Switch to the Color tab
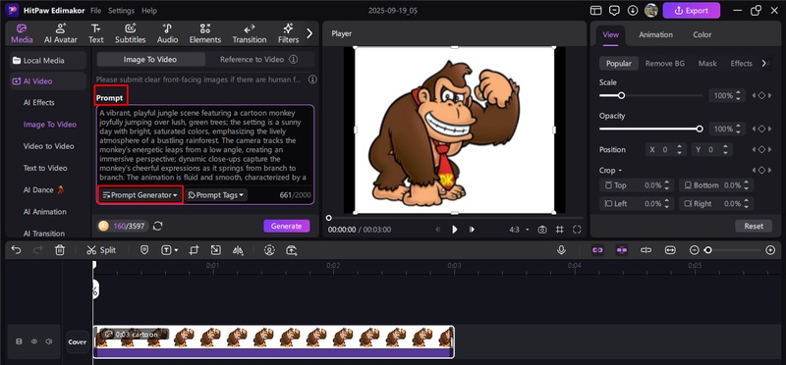The height and width of the screenshot is (365, 786). [x=702, y=34]
